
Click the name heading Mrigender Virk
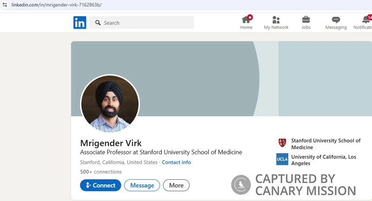(x=111, y=143)
